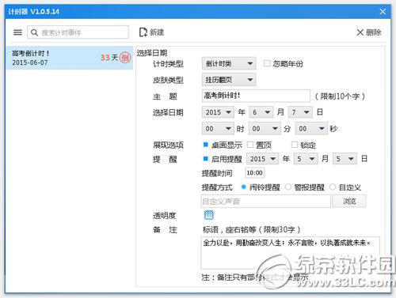Open the target year 2015 dropdown

tap(218, 112)
